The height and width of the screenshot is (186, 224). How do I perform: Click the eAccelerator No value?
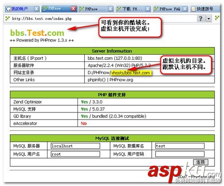(84, 123)
